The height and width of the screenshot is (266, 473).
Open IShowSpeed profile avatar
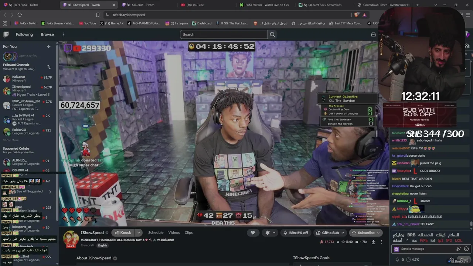(x=71, y=239)
